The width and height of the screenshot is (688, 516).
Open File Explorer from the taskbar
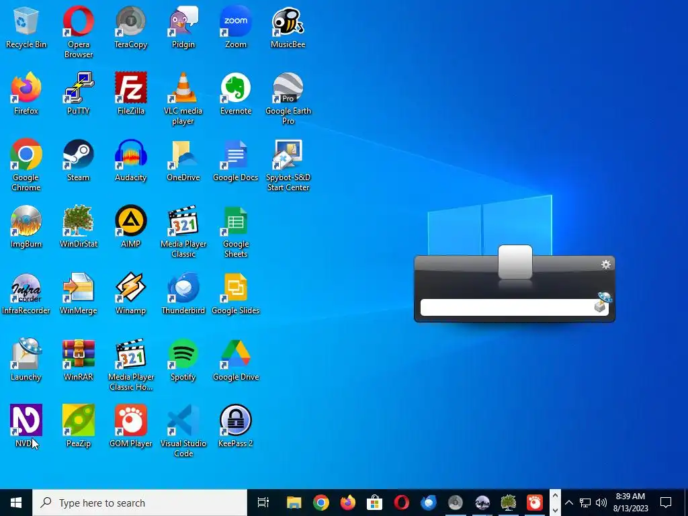[x=294, y=503]
